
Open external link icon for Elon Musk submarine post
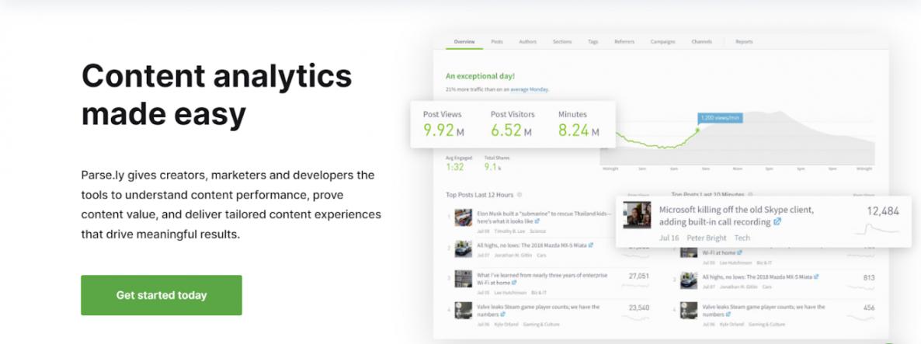tap(537, 221)
